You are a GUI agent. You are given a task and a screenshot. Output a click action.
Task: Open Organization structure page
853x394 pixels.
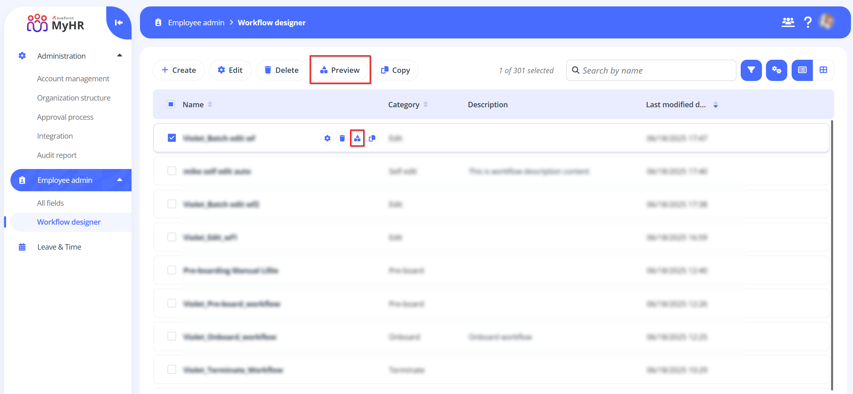coord(74,98)
